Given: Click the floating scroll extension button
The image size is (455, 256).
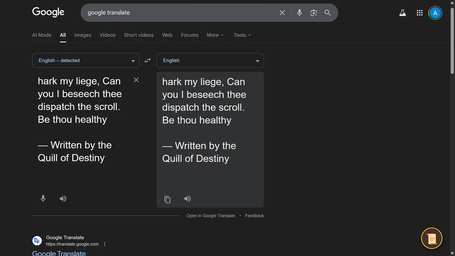Looking at the screenshot, I should click(x=431, y=238).
